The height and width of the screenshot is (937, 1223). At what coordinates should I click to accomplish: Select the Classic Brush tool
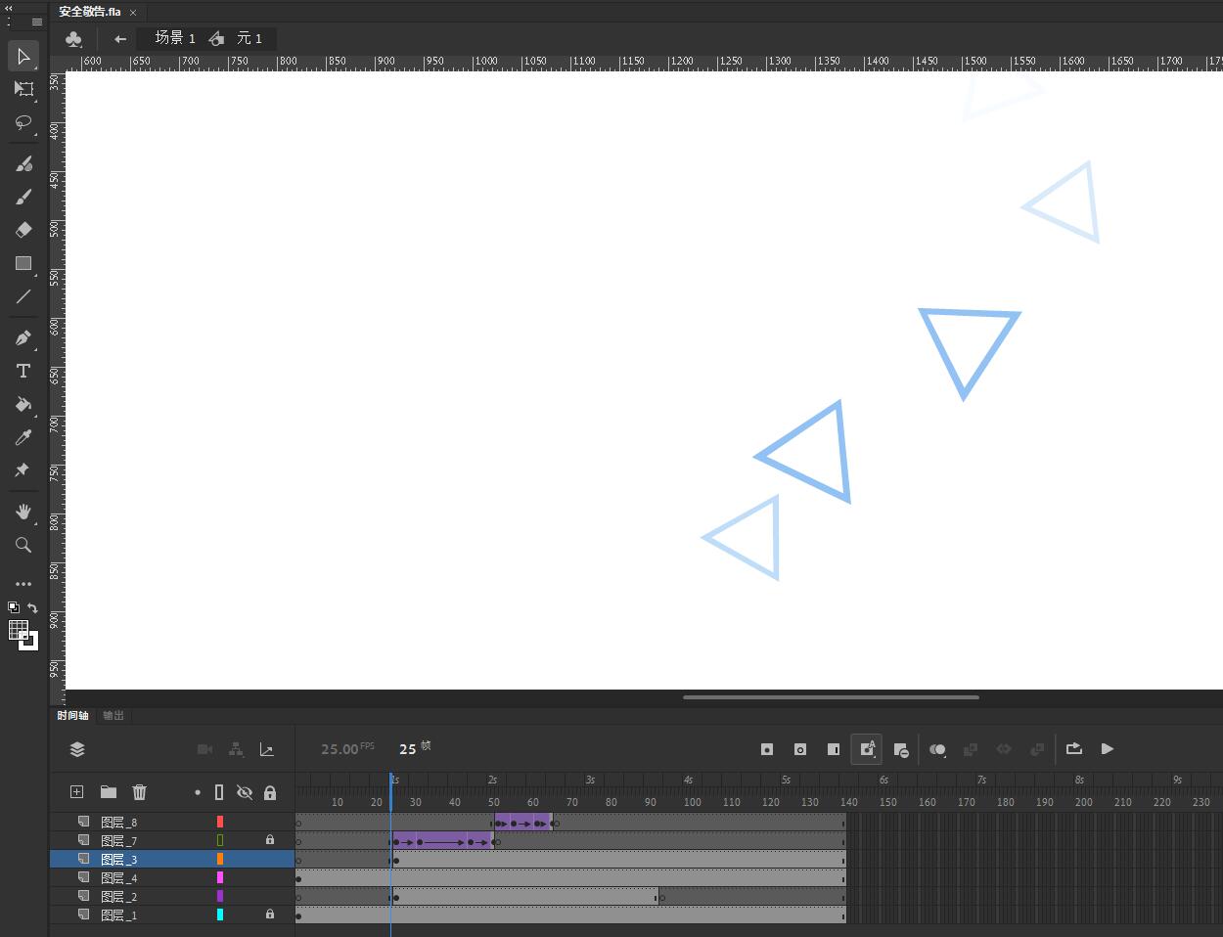point(23,197)
